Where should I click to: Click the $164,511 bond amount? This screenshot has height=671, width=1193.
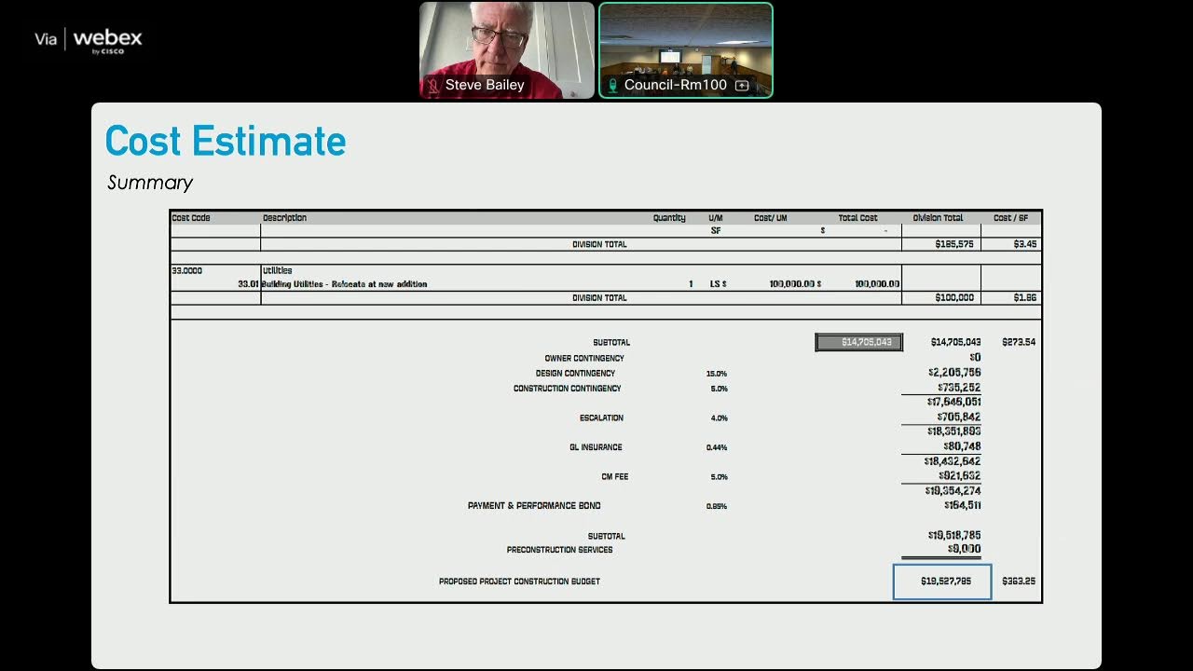pos(962,505)
